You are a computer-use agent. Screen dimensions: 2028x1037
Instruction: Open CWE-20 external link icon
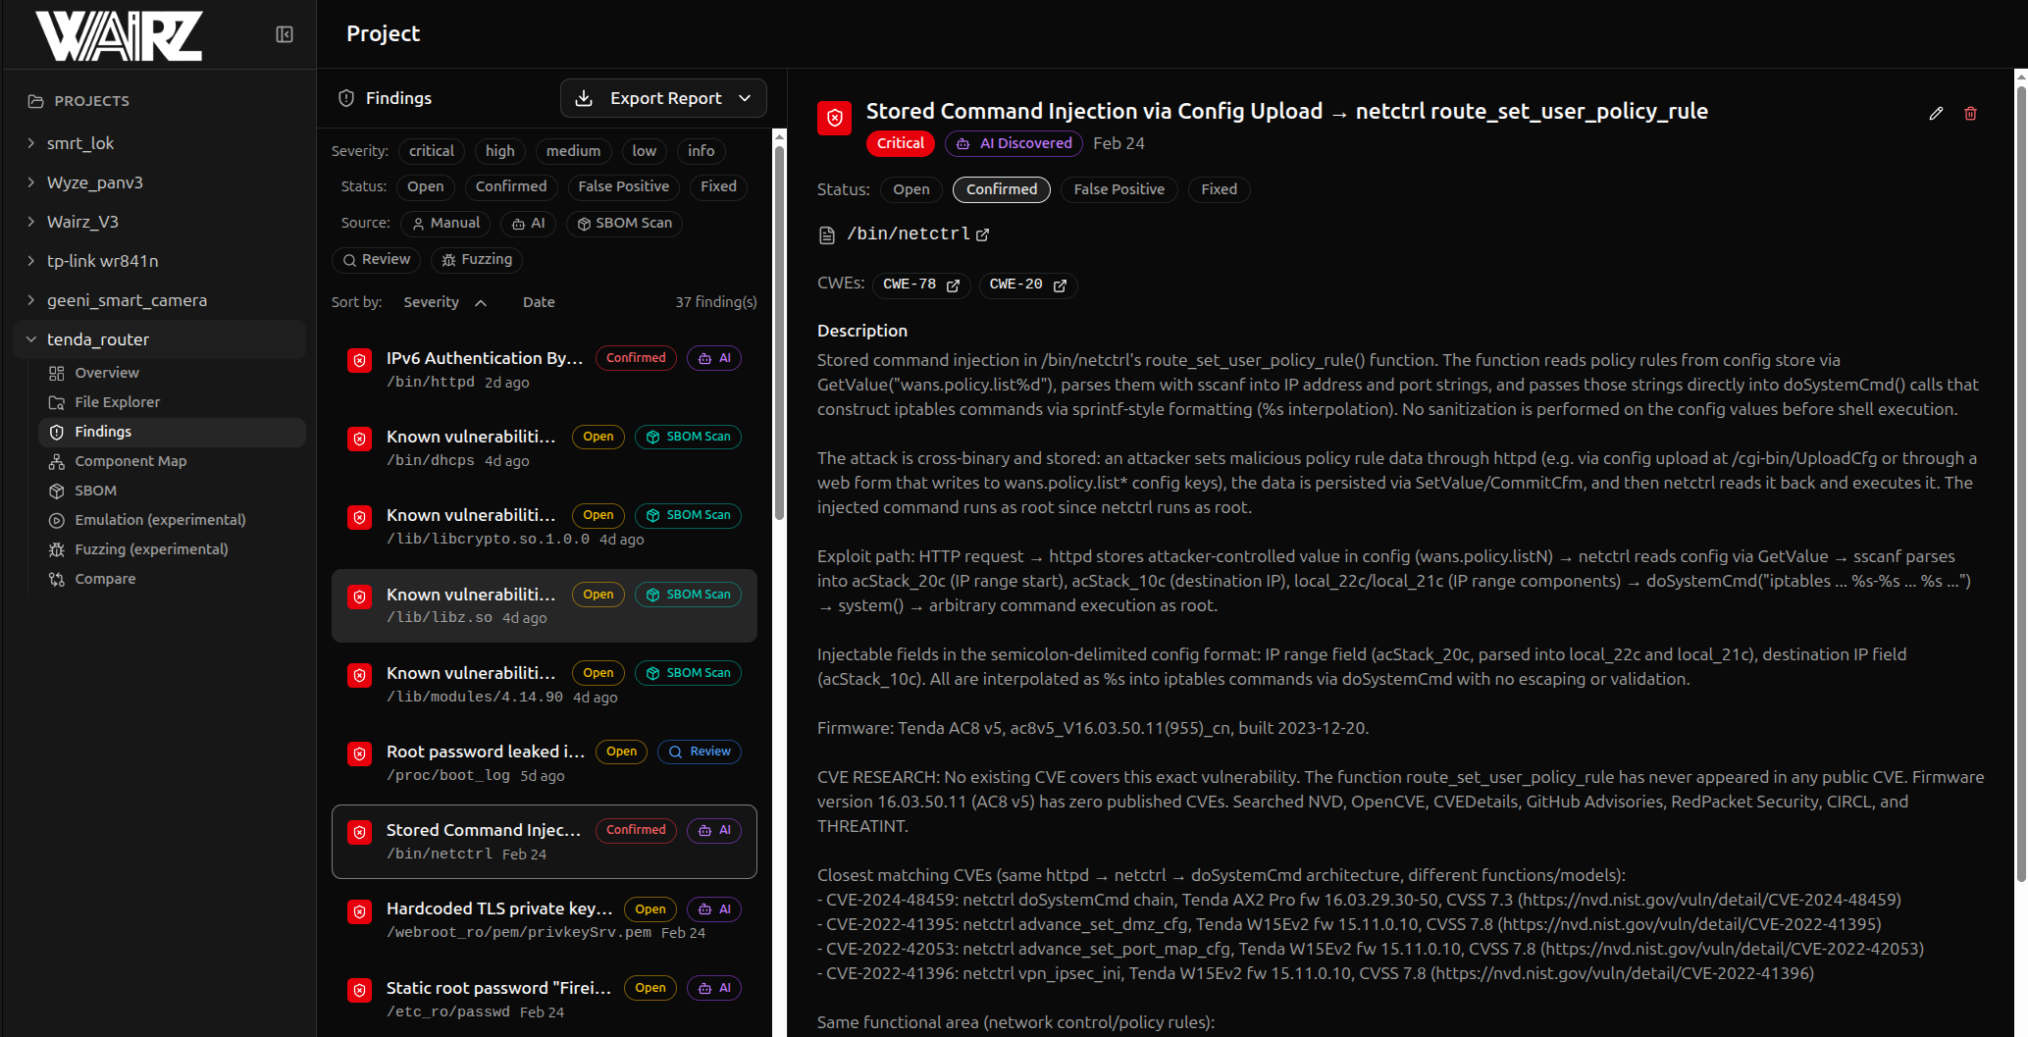[x=1060, y=285]
